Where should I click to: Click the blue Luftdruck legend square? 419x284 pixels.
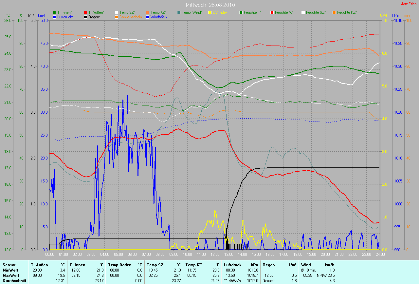54,17
